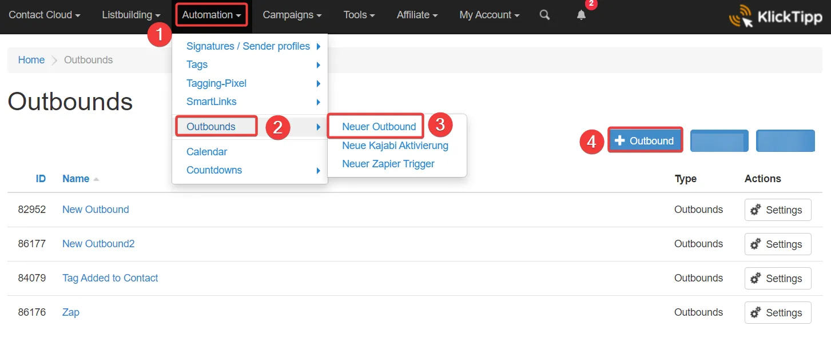The width and height of the screenshot is (831, 358).
Task: Open Settings for the Zap row
Action: point(777,312)
